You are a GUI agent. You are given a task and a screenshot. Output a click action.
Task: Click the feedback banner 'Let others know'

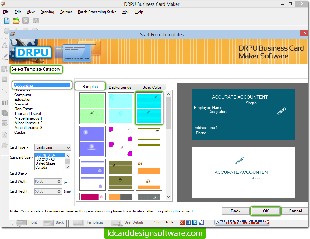pyautogui.click(x=242, y=222)
